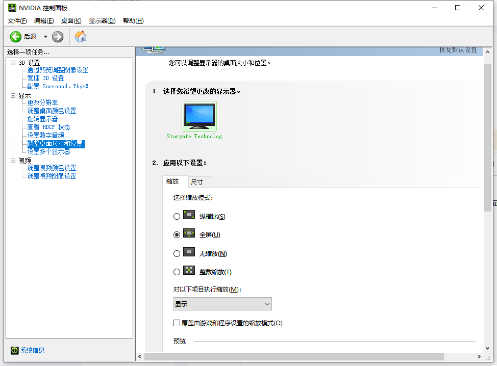
Task: Click horizontal scrollbar left arrow
Action: click(140, 356)
